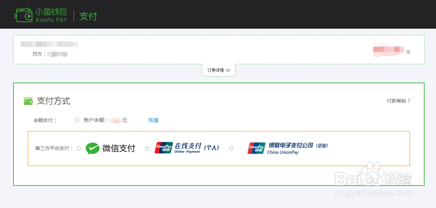Click the 小鱼钱包 XiaoYu PAY brand name
Image resolution: width=436 pixels, height=208 pixels.
point(51,15)
